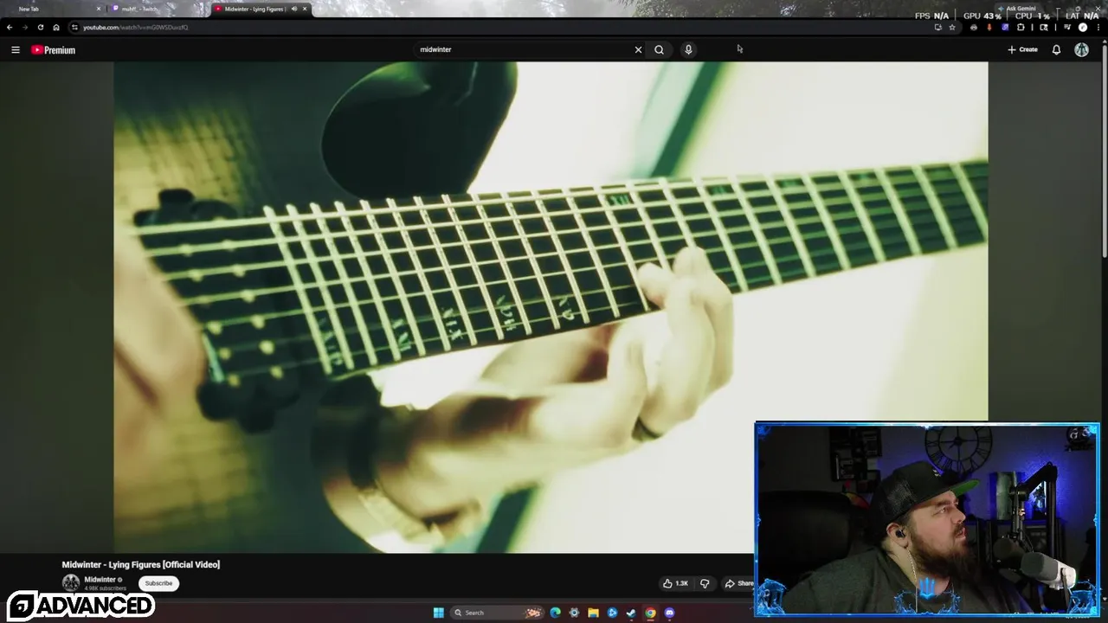Open Steam from the taskbar

tap(631, 613)
